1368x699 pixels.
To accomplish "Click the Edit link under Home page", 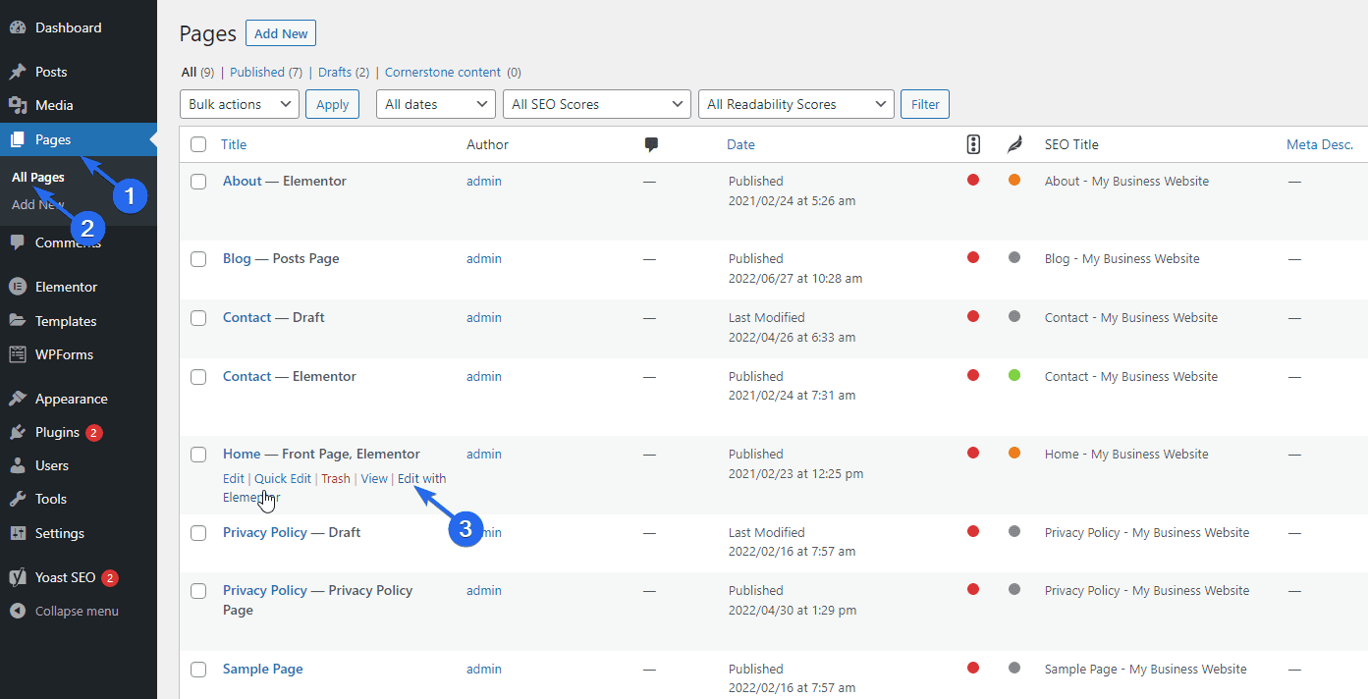I will (x=234, y=478).
